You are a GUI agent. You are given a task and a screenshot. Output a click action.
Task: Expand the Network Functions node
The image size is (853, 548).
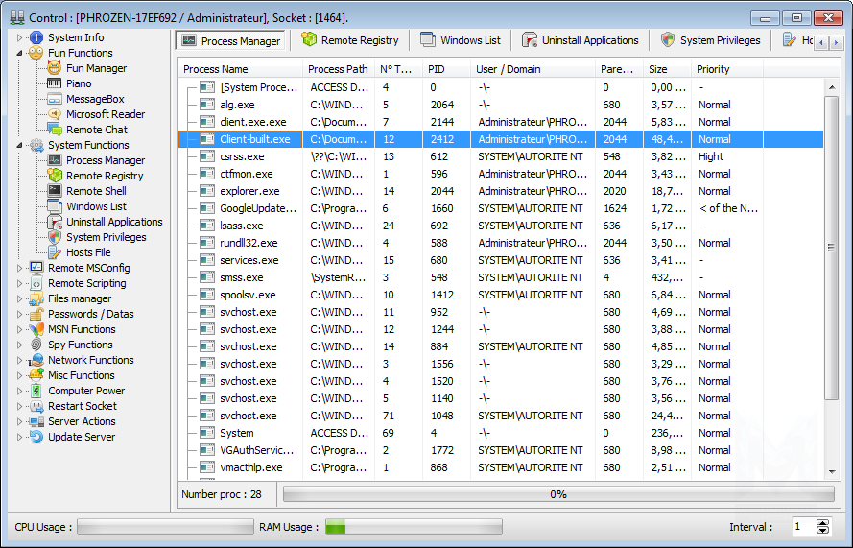18,360
